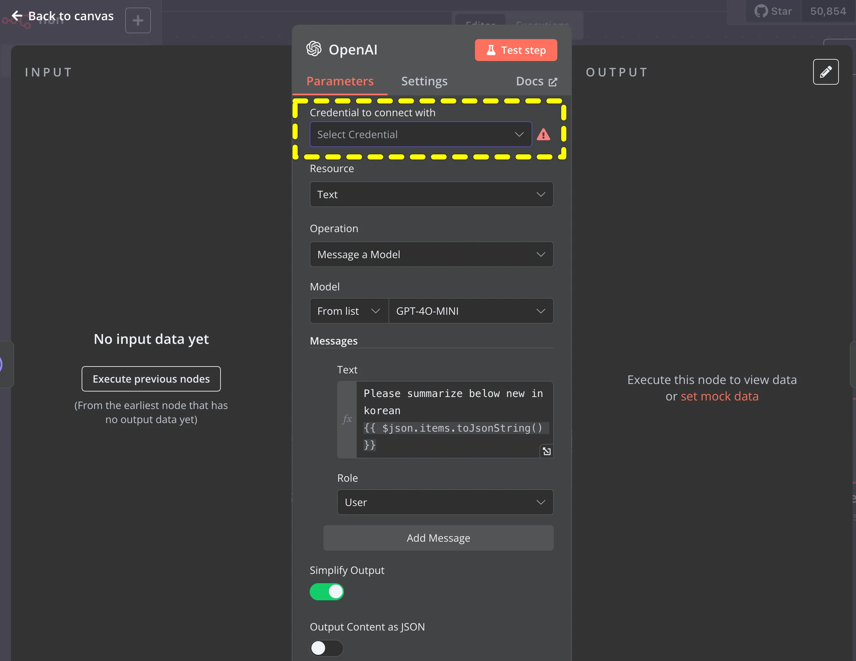Click the Test step button
Screen dimensions: 856x661
pos(516,50)
